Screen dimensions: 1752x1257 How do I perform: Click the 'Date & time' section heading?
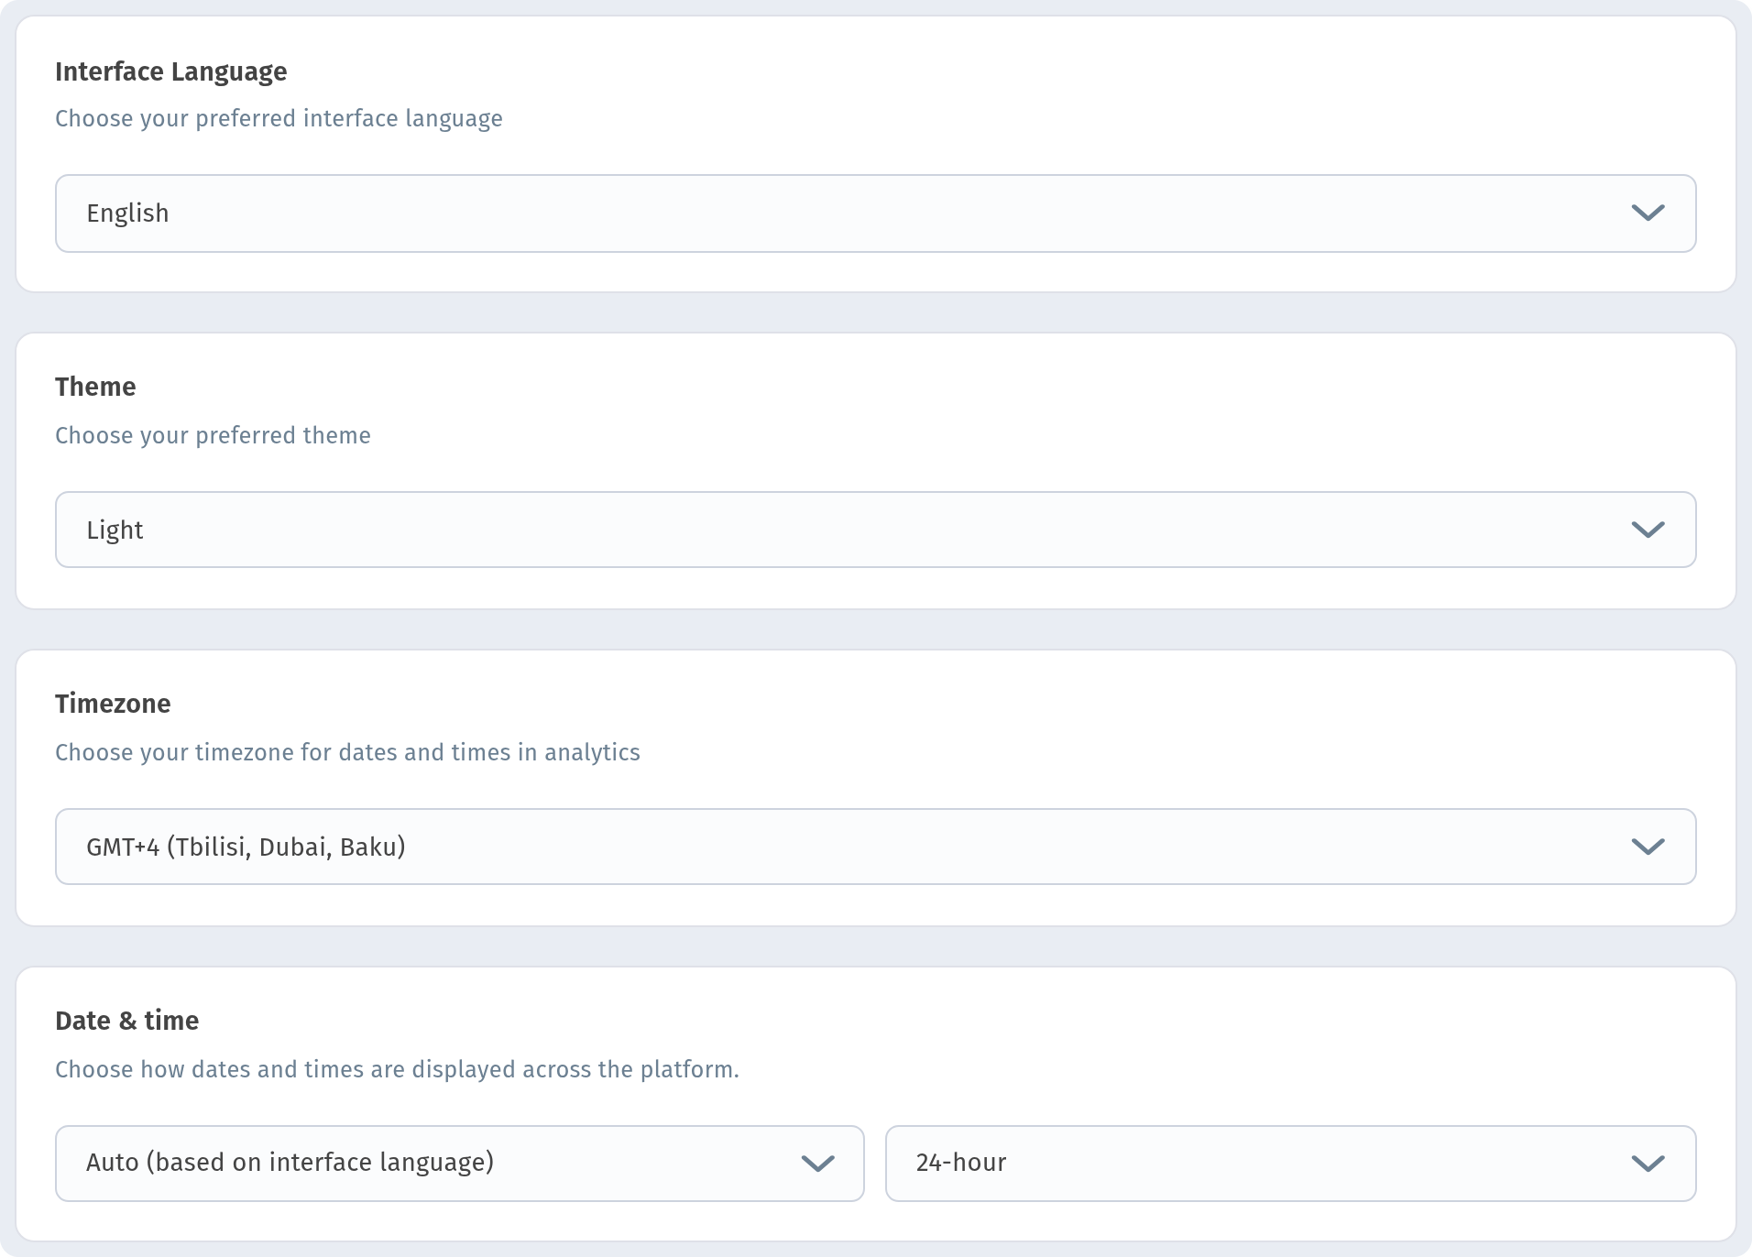126,1021
